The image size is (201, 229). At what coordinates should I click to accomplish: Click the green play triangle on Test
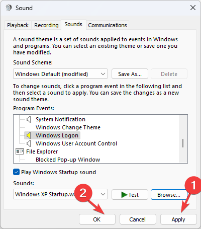pos(124,195)
